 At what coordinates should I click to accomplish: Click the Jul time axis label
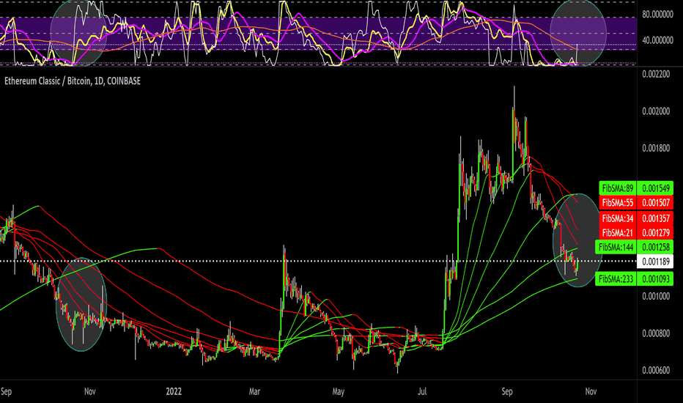click(422, 391)
